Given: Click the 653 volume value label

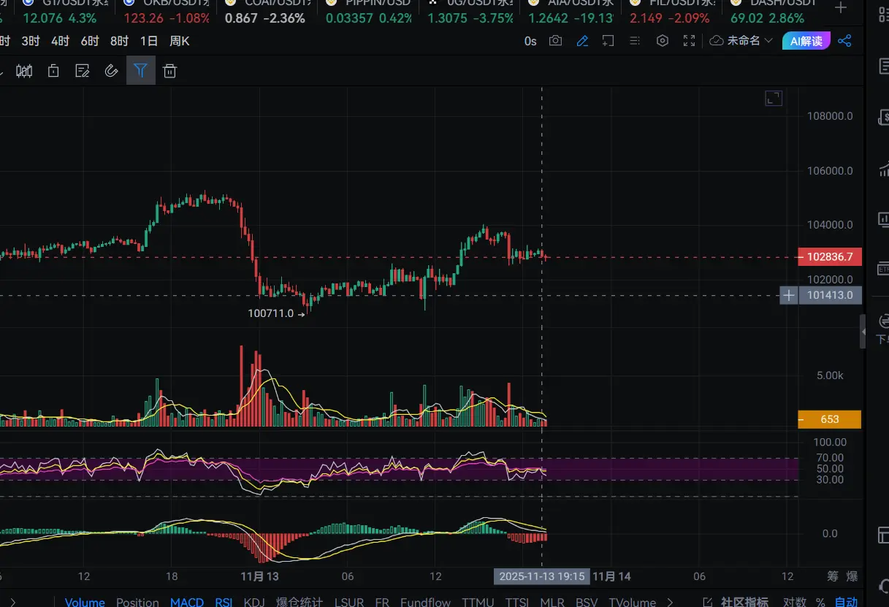Looking at the screenshot, I should (830, 419).
